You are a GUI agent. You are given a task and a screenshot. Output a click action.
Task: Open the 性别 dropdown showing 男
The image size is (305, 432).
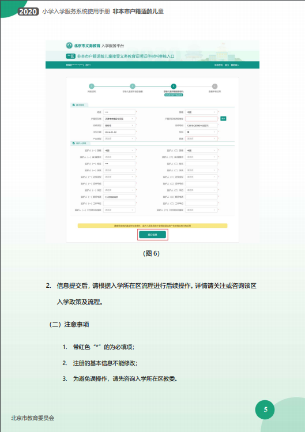pos(201,132)
